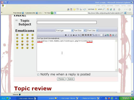Image resolution: width=134 pixels, height=100 pixels.
Task: Apply bold with the B icon
Action: pos(66,35)
